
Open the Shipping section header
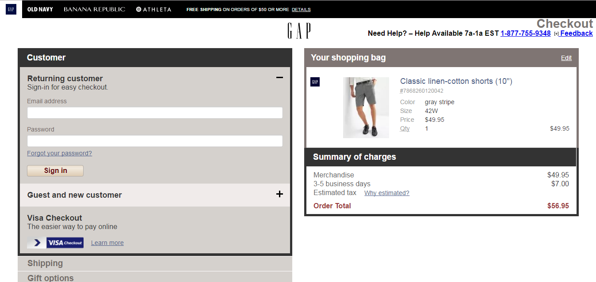(155, 263)
